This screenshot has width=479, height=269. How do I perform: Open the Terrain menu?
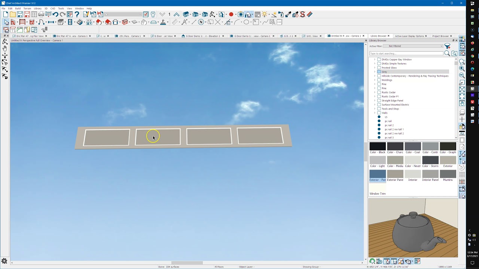27,8
